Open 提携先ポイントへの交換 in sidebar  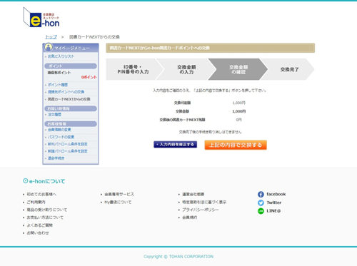pos(66,92)
